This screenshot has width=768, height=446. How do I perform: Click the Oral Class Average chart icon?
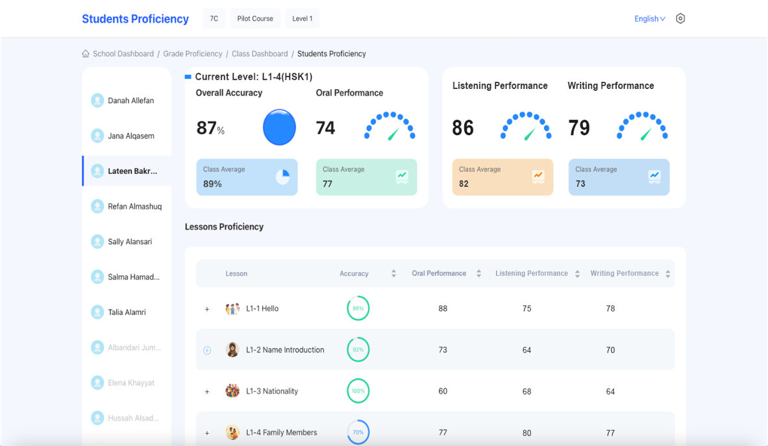coord(402,177)
